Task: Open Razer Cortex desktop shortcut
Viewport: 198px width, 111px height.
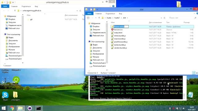Action: point(16,81)
